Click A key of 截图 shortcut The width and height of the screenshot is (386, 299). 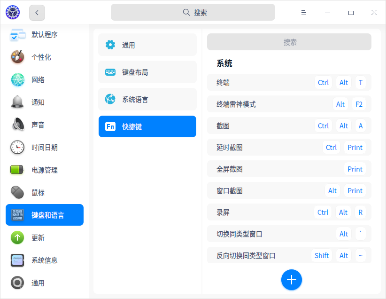[360, 126]
